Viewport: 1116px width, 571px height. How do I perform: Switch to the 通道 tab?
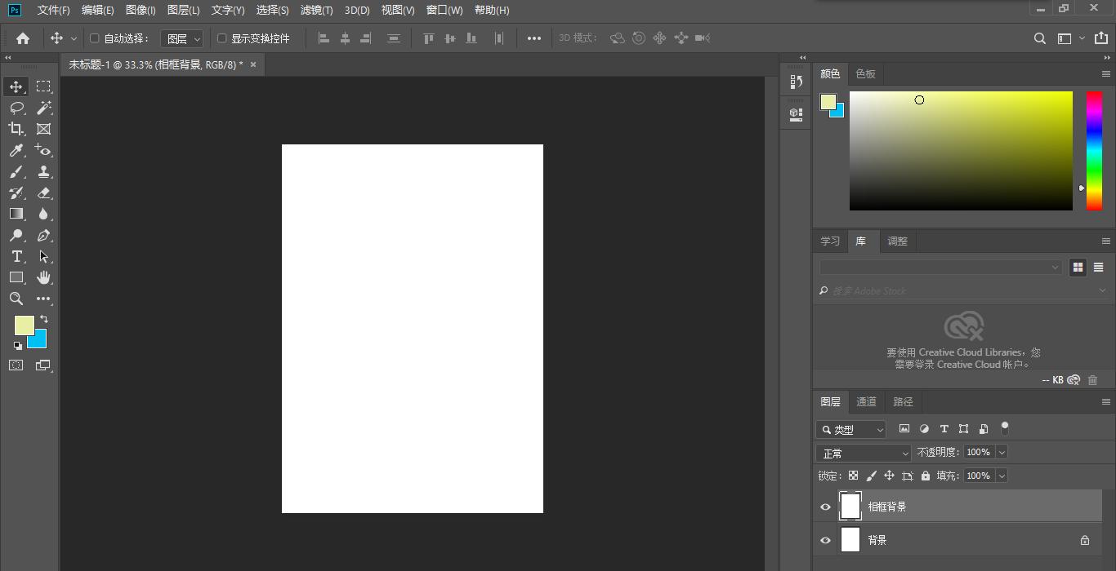(866, 401)
